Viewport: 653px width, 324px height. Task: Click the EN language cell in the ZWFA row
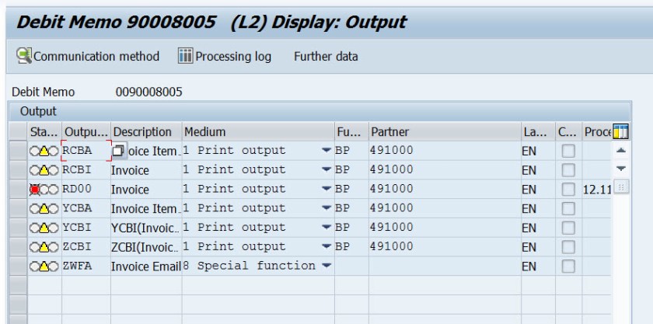pyautogui.click(x=538, y=266)
